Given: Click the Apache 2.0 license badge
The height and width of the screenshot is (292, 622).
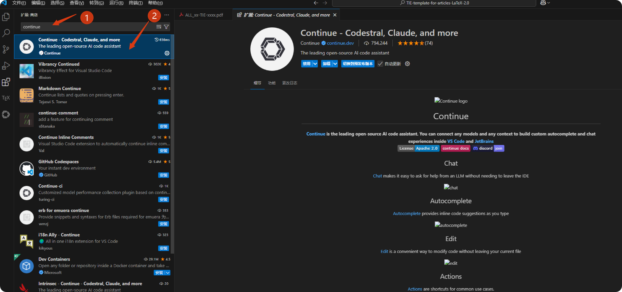Looking at the screenshot, I should point(419,148).
